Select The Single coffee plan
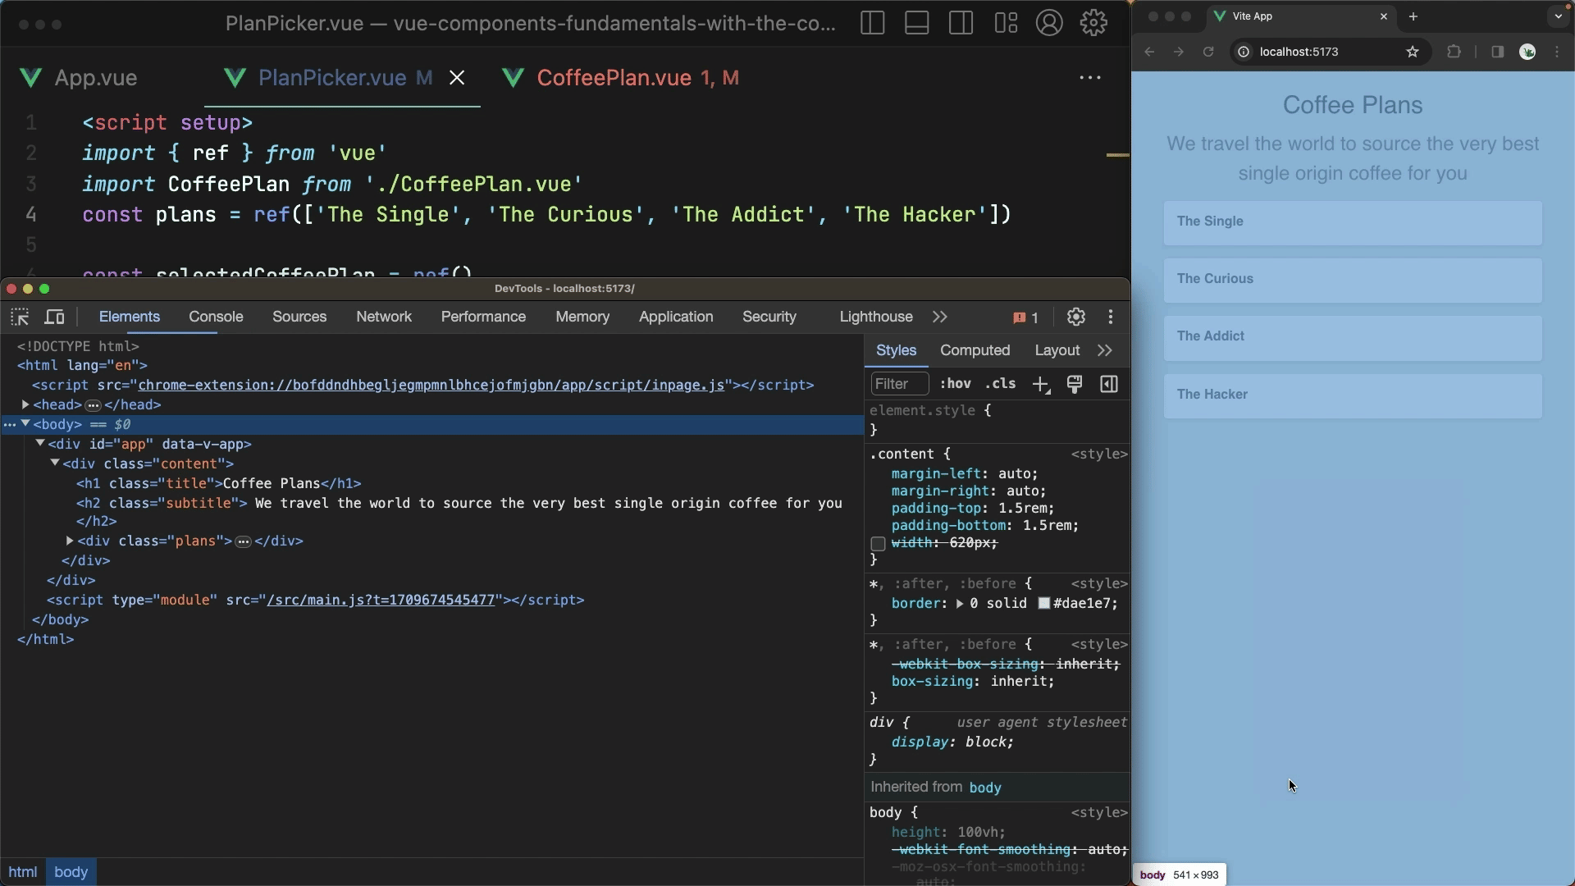 pos(1353,222)
